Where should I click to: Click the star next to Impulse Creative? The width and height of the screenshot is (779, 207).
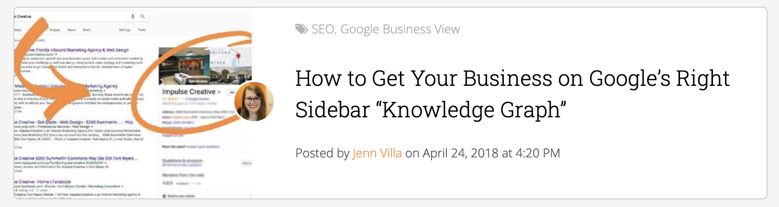[220, 92]
